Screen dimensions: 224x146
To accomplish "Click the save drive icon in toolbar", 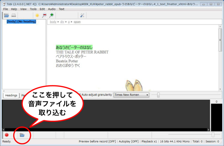I will pyautogui.click(x=13, y=15).
